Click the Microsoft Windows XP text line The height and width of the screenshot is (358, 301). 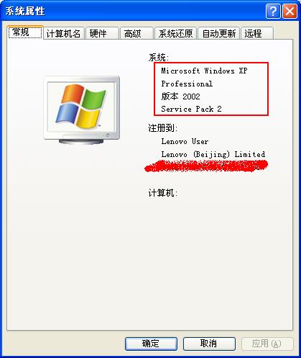pyautogui.click(x=204, y=71)
